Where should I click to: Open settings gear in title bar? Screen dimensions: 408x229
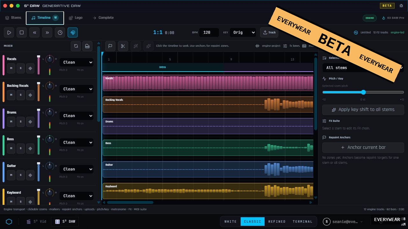[401, 6]
